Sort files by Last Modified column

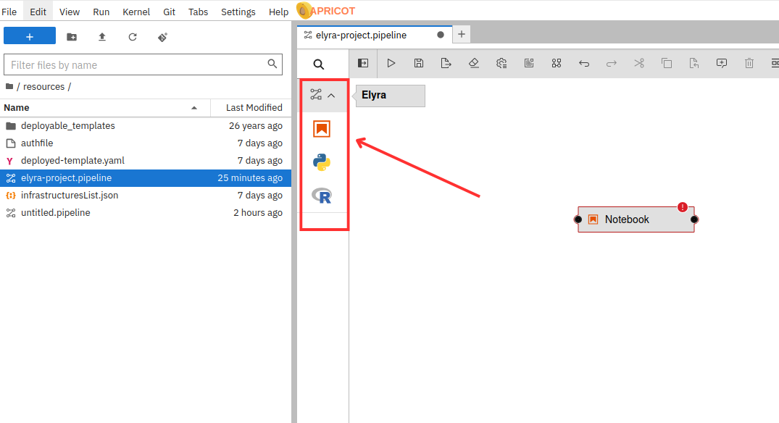(x=253, y=107)
